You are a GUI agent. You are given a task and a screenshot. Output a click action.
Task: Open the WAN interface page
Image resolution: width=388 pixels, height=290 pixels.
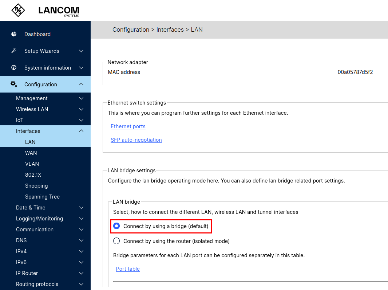(31, 153)
